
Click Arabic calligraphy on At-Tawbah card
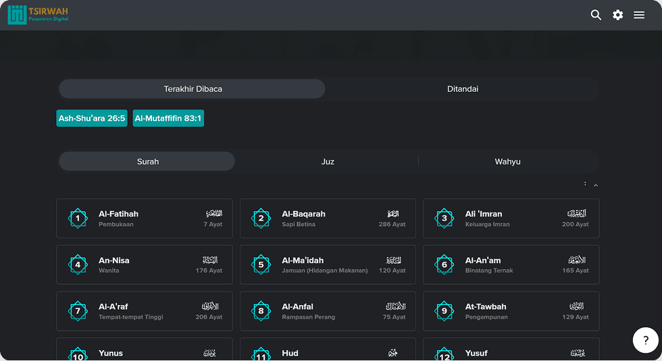576,306
